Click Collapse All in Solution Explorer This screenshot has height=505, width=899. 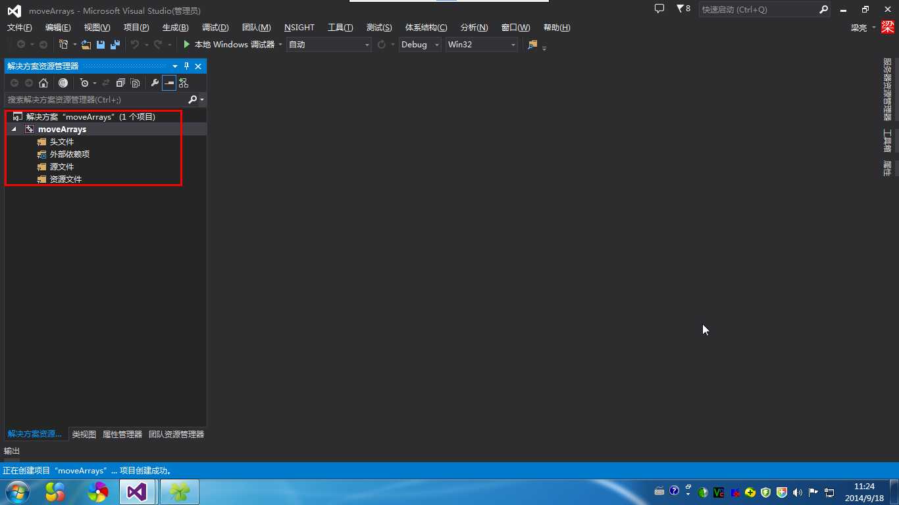tap(120, 83)
